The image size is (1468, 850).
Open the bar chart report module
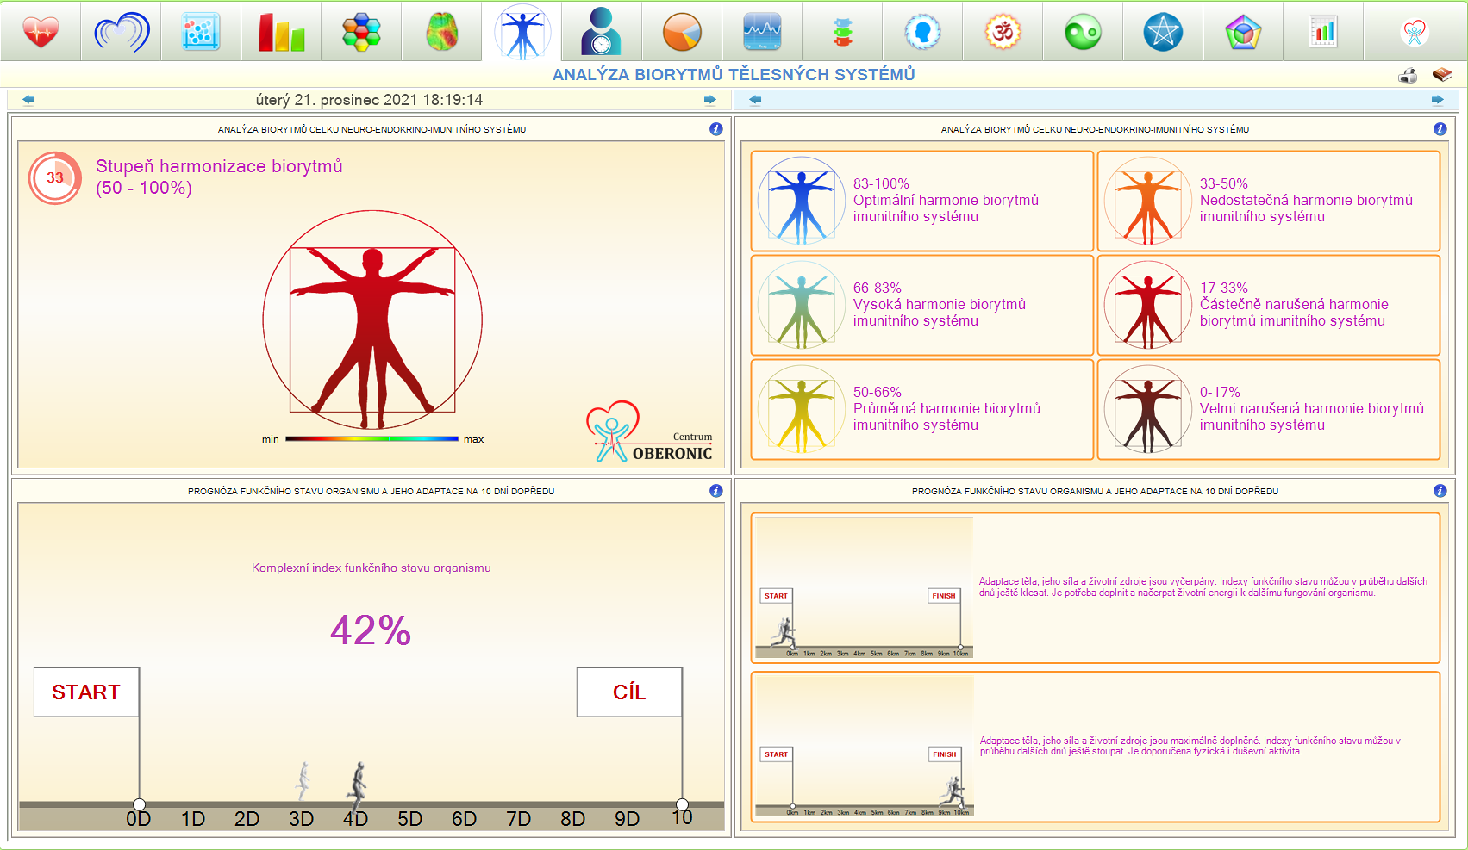[x=1323, y=32]
